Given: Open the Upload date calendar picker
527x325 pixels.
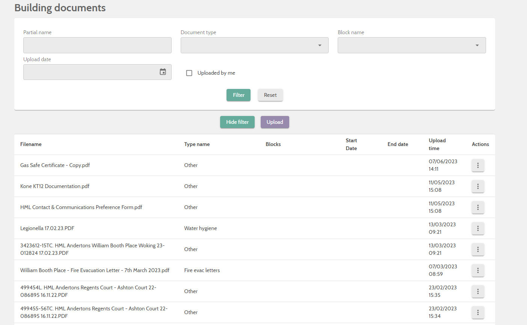Looking at the screenshot, I should [x=163, y=72].
